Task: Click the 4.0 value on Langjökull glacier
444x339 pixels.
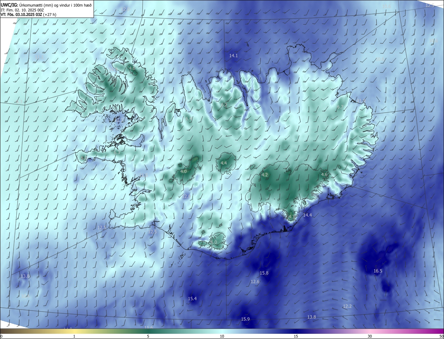Action: pyautogui.click(x=183, y=171)
